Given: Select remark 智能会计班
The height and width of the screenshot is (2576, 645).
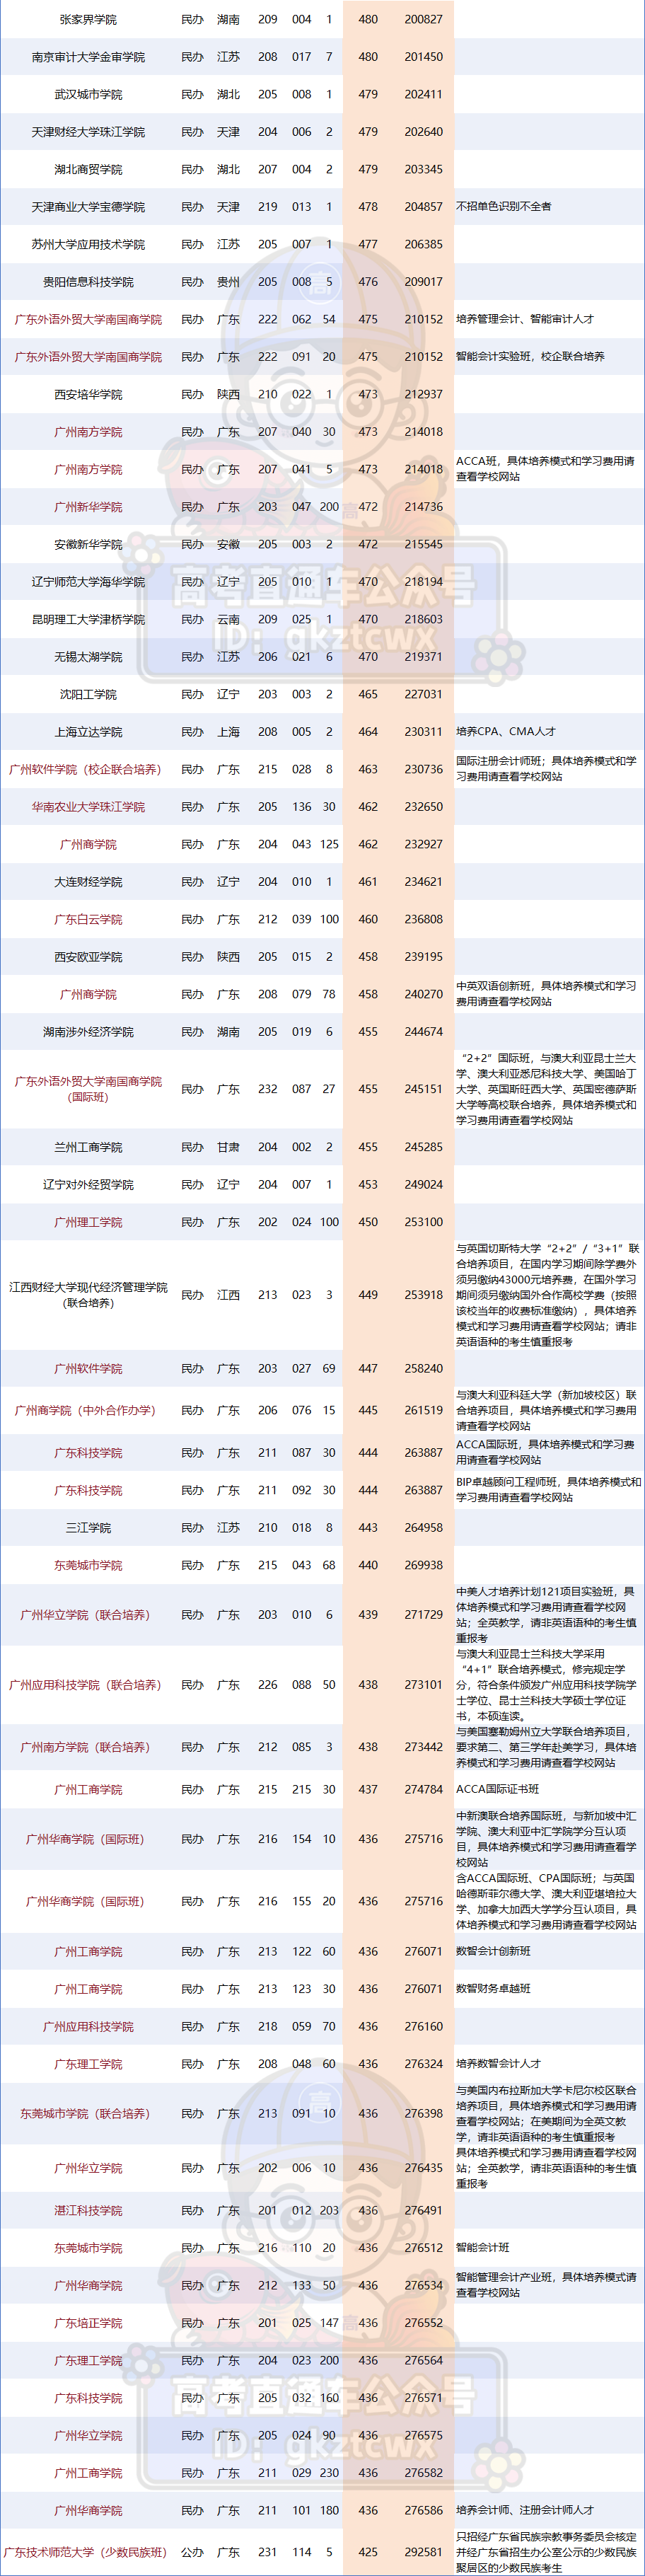Looking at the screenshot, I should tap(483, 2248).
